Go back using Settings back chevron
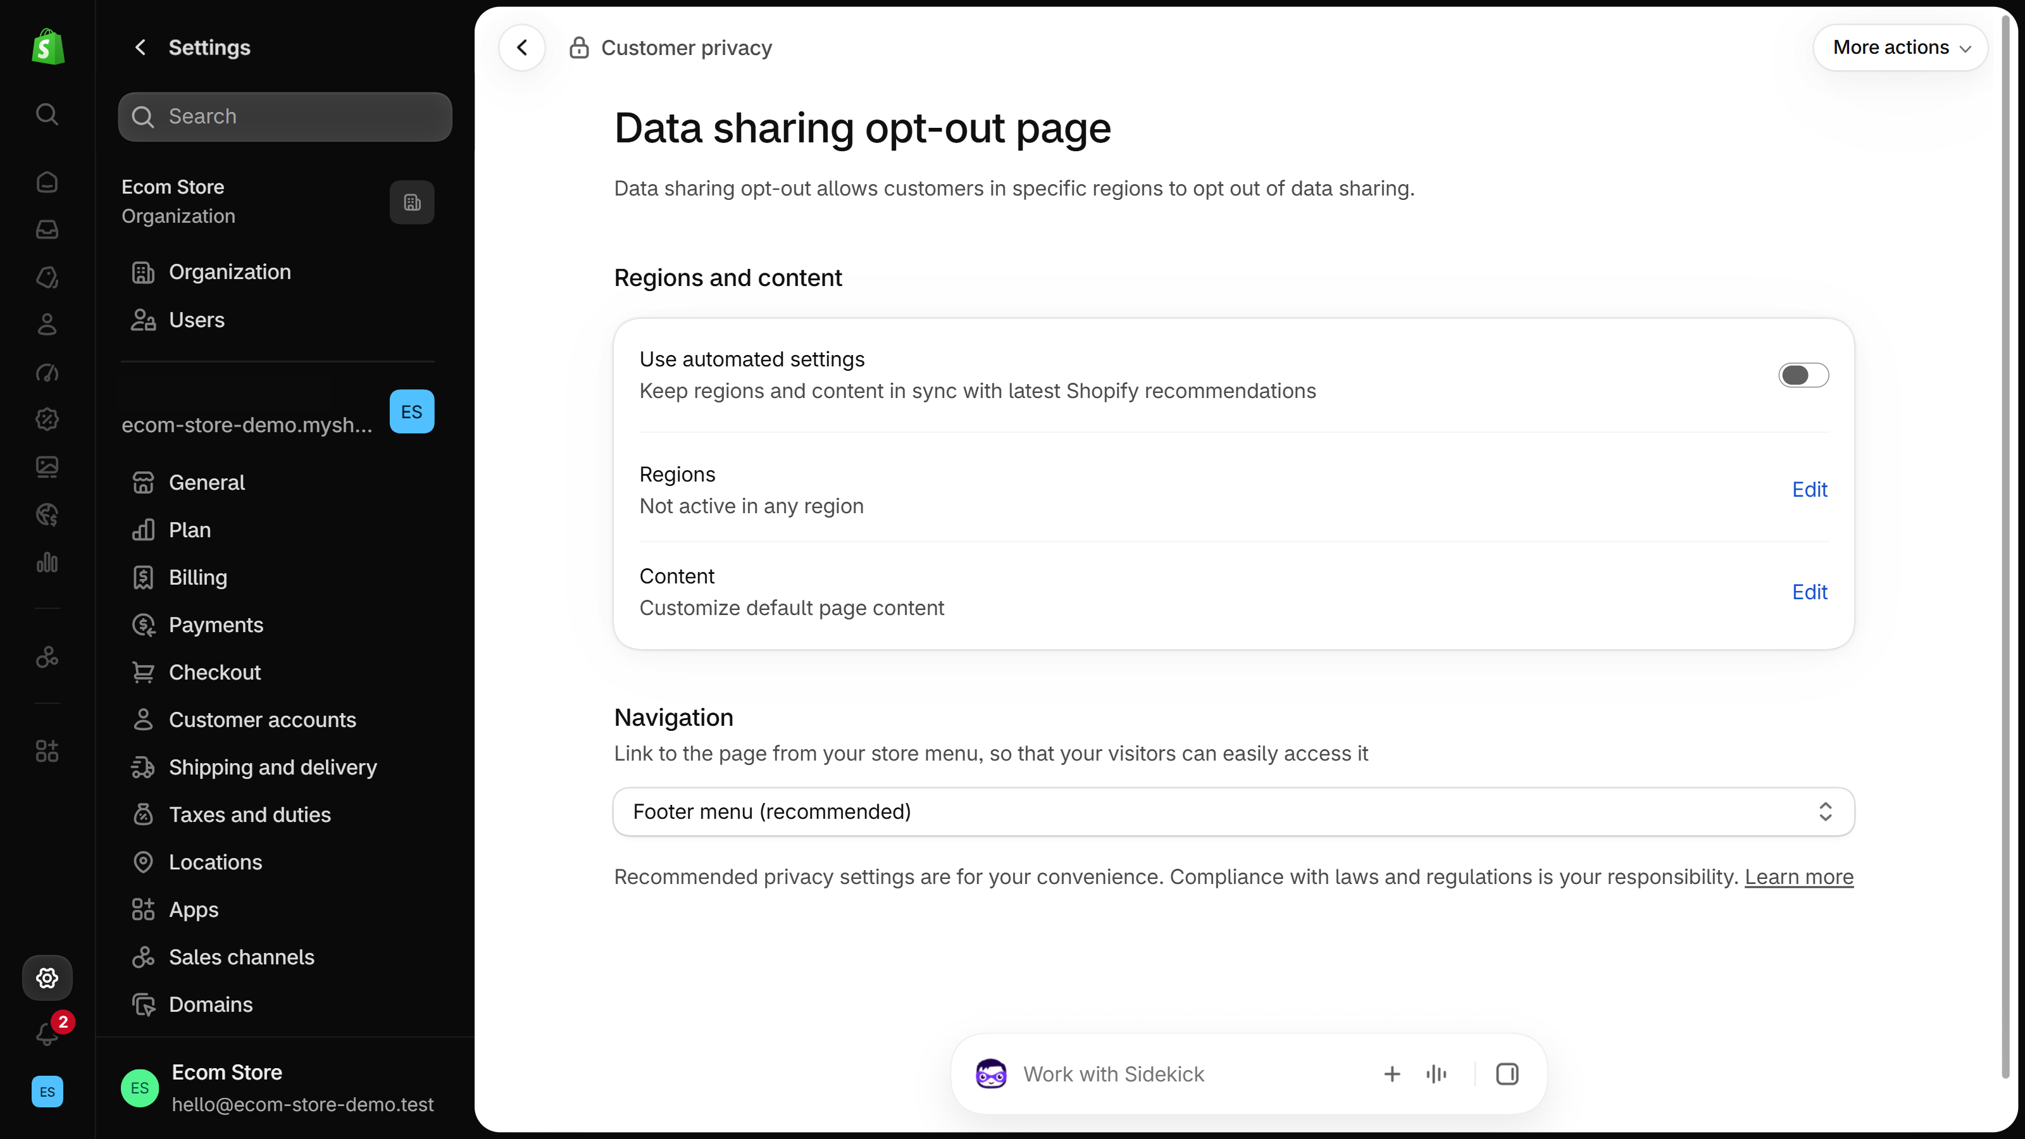The image size is (2025, 1139). [140, 48]
